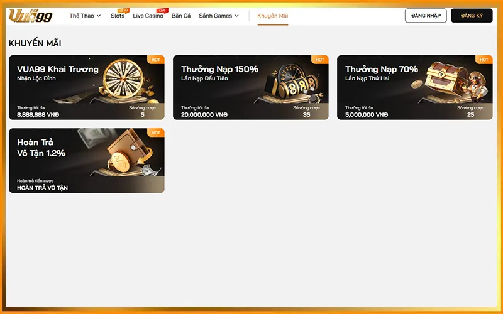
Task: Expand the Sảnh Games dropdown menu
Action: point(219,16)
